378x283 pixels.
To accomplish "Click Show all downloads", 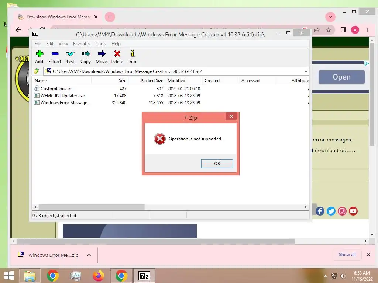I will click(347, 255).
